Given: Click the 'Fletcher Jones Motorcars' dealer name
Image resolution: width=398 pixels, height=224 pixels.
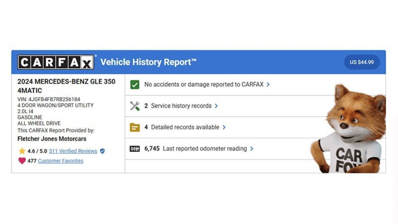Looking at the screenshot, I should pos(52,139).
